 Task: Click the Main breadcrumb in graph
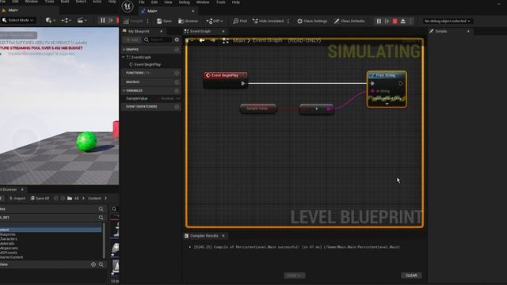tap(239, 40)
